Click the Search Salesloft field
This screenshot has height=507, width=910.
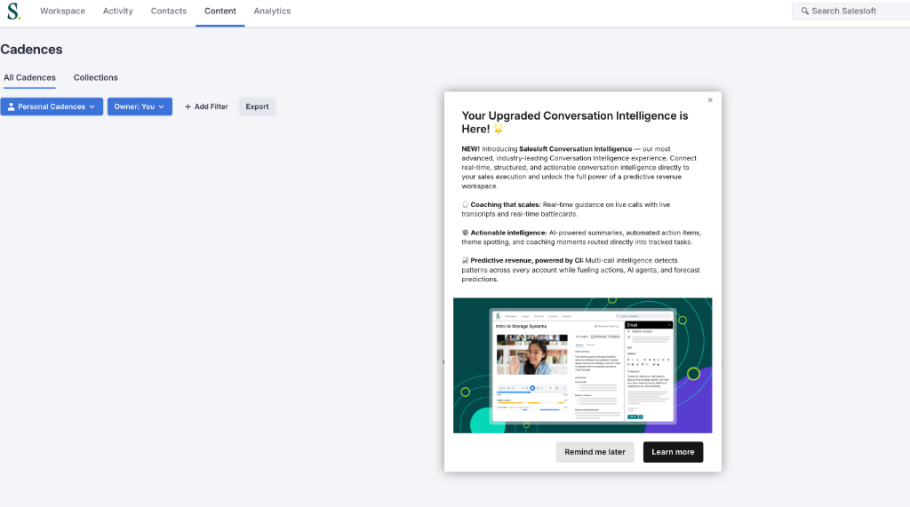tap(850, 11)
